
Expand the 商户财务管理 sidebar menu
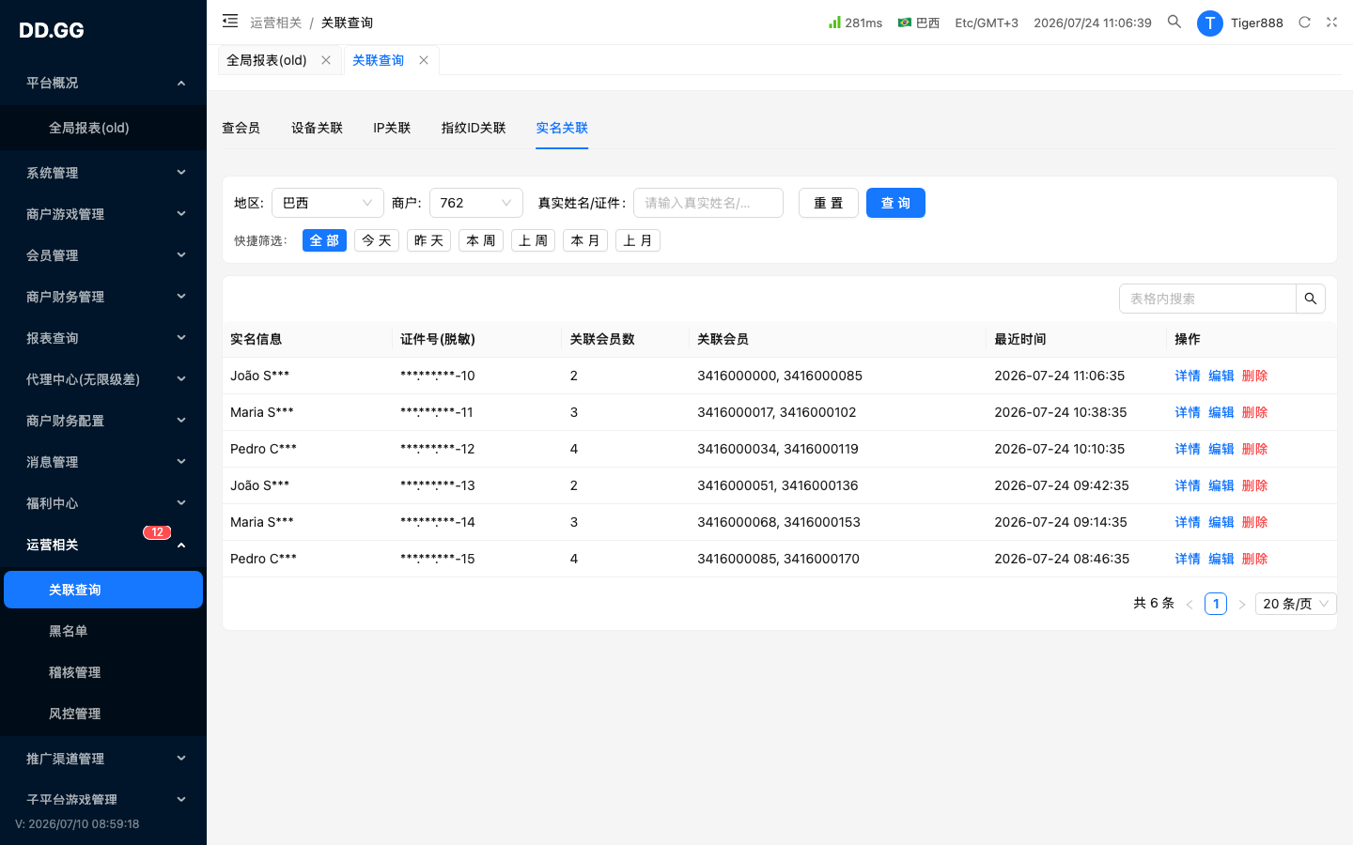click(x=103, y=297)
